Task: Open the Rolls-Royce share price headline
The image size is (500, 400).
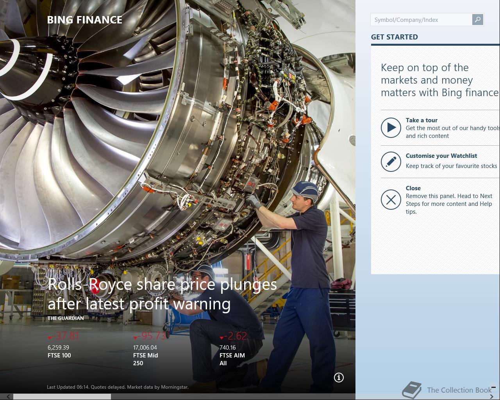Action: (x=162, y=294)
